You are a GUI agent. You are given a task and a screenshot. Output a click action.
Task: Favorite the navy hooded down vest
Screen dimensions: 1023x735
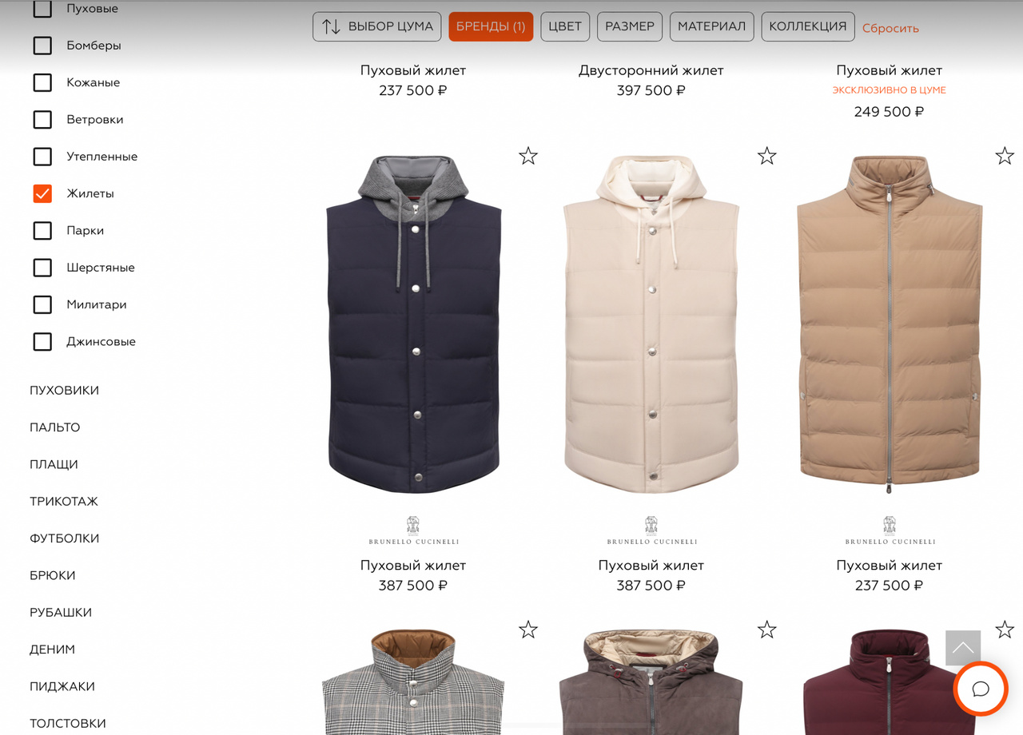coord(527,156)
